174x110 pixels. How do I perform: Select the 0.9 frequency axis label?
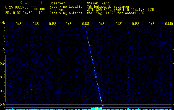pyautogui.click(x=3, y=64)
